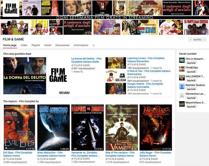The height and width of the screenshot is (166, 209).
Task: Click the Iscritto subscribed button
Action: click(x=196, y=40)
